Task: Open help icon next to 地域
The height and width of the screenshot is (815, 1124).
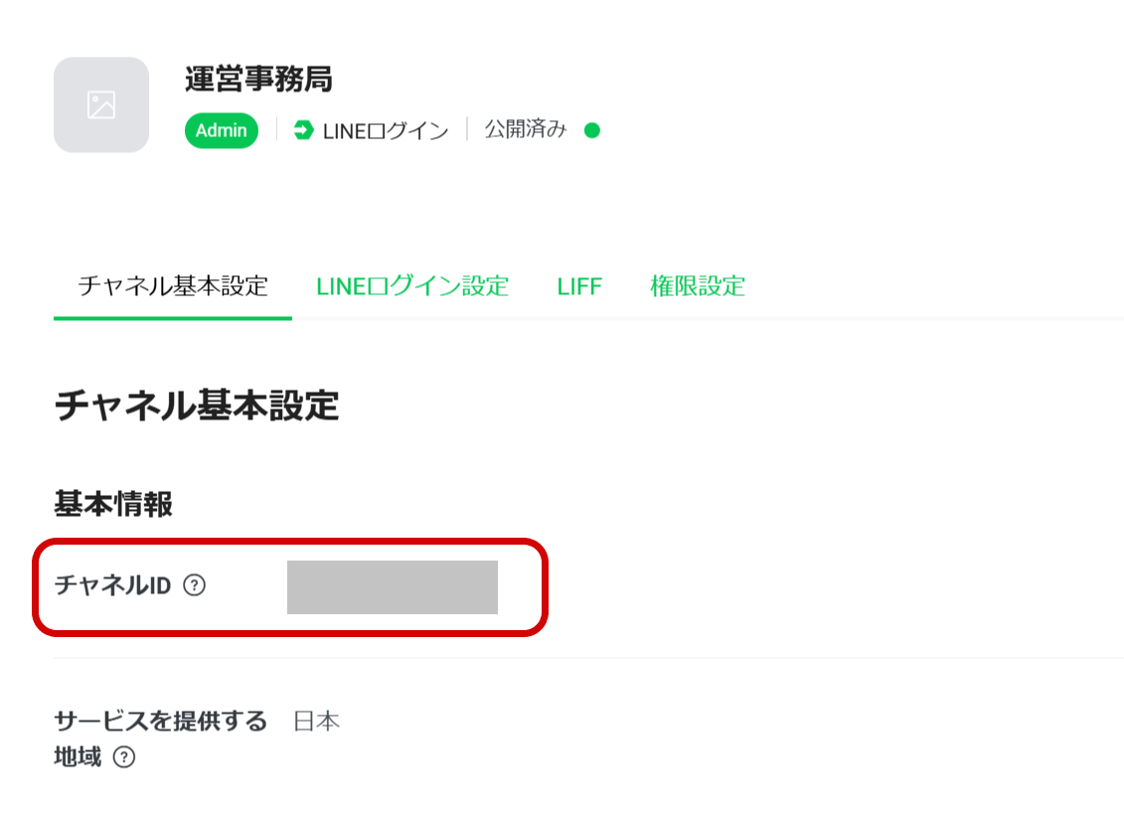Action: tap(123, 757)
